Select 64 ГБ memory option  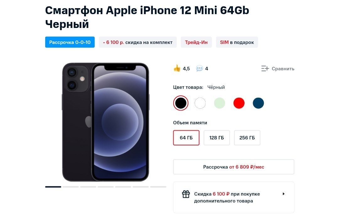point(186,138)
